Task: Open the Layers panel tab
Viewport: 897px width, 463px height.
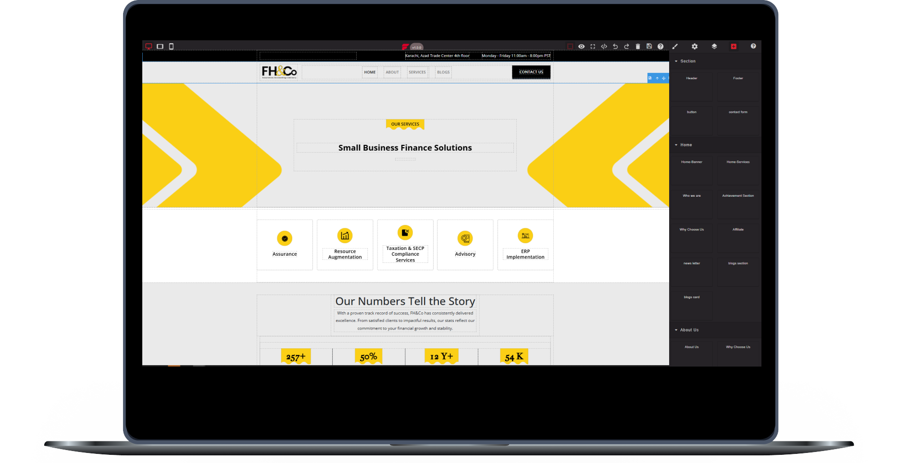Action: 714,47
